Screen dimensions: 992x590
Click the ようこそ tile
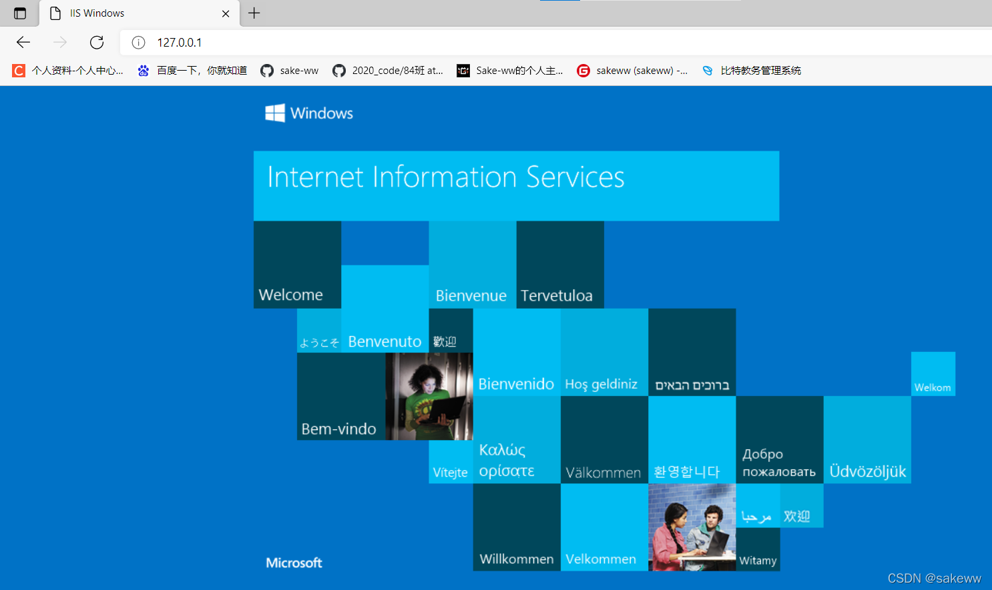coord(319,331)
